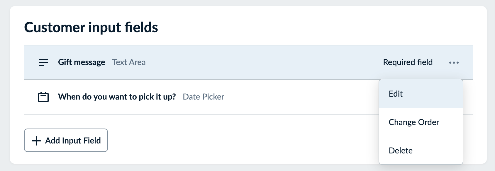Click Required field to make Gift message optional
The image size is (495, 171).
point(408,62)
